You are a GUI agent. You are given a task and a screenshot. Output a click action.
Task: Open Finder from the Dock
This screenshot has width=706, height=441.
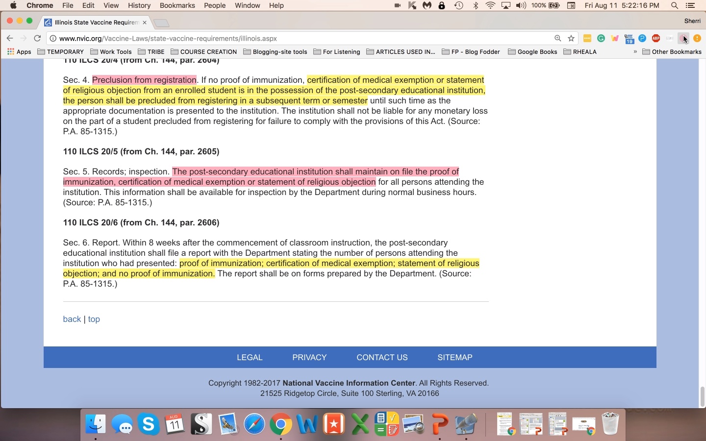tap(95, 424)
